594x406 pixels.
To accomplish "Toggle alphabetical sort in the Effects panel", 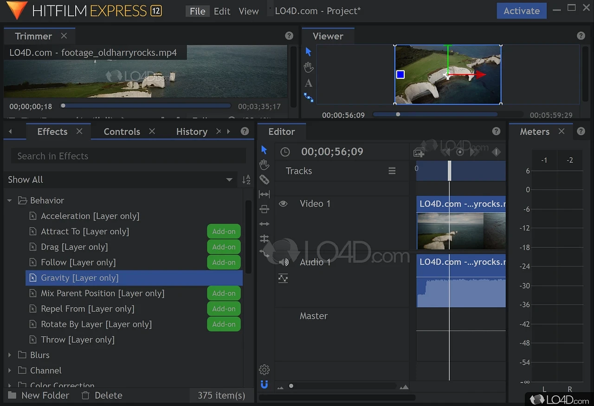I will 246,180.
